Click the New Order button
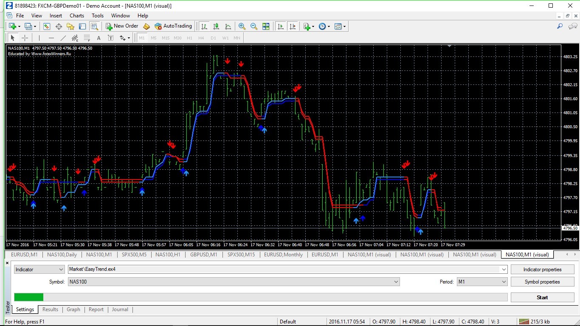 pyautogui.click(x=122, y=26)
